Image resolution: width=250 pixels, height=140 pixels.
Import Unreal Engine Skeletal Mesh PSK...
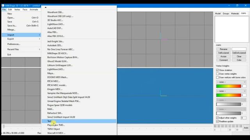click(79, 101)
